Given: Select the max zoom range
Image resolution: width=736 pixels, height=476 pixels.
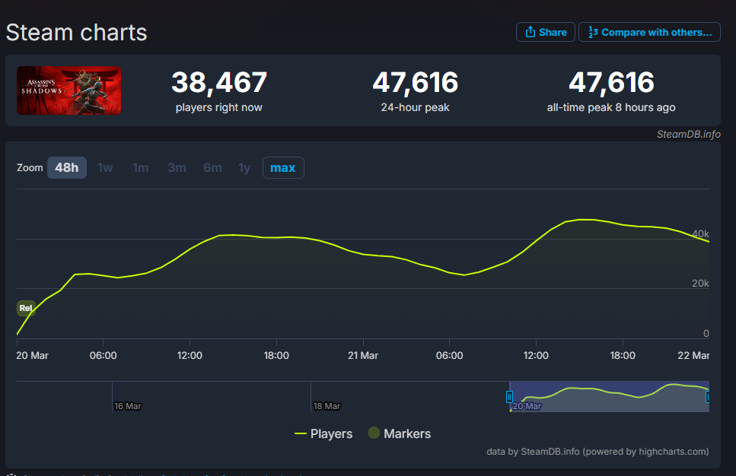Looking at the screenshot, I should point(282,167).
